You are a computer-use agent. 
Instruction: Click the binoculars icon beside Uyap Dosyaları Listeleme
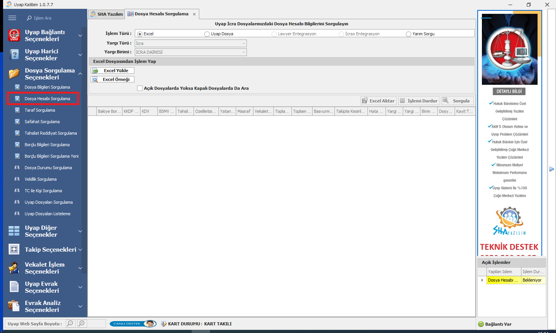[17, 214]
